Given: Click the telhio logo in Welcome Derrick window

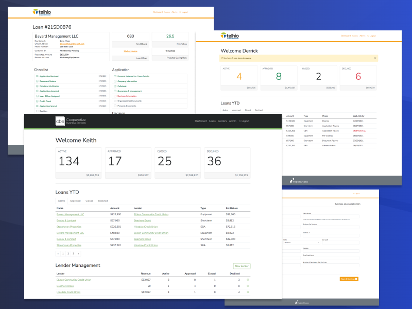Looking at the screenshot, I should point(230,36).
